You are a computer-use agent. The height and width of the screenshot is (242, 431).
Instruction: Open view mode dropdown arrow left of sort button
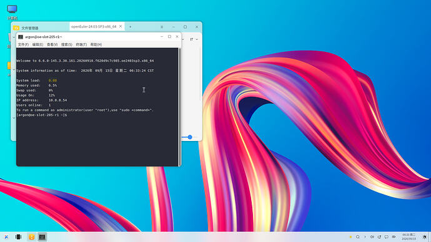pyautogui.click(x=183, y=39)
